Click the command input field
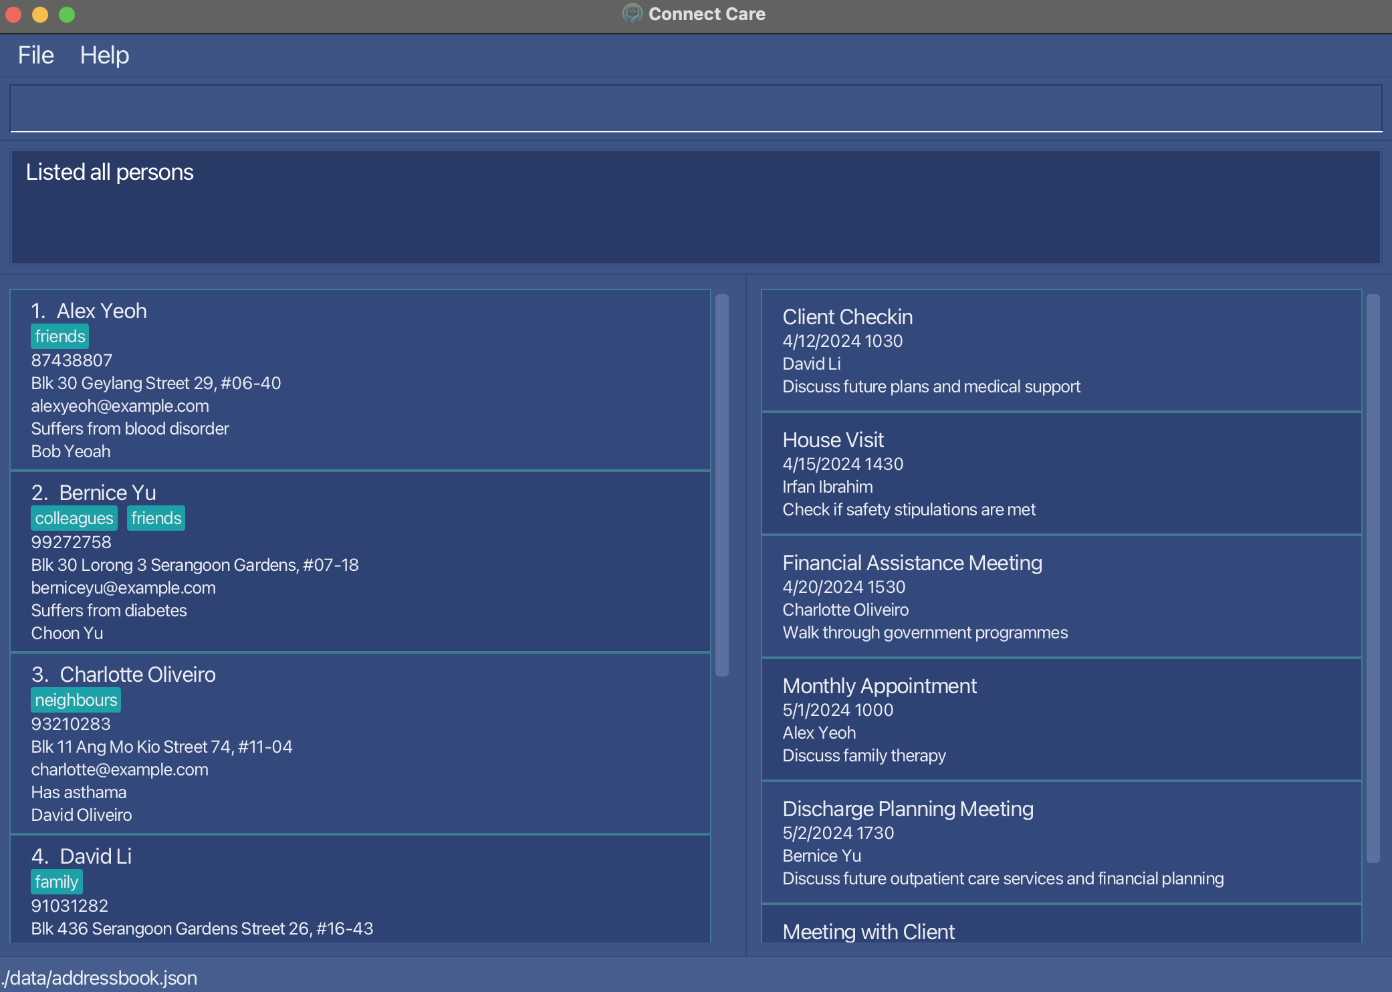The height and width of the screenshot is (992, 1392). coord(696,108)
